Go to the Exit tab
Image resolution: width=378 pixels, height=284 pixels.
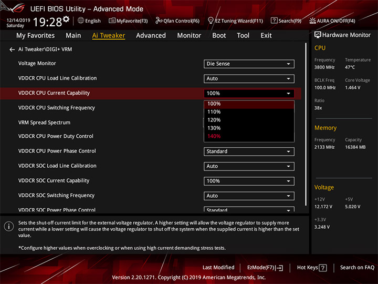[266, 36]
